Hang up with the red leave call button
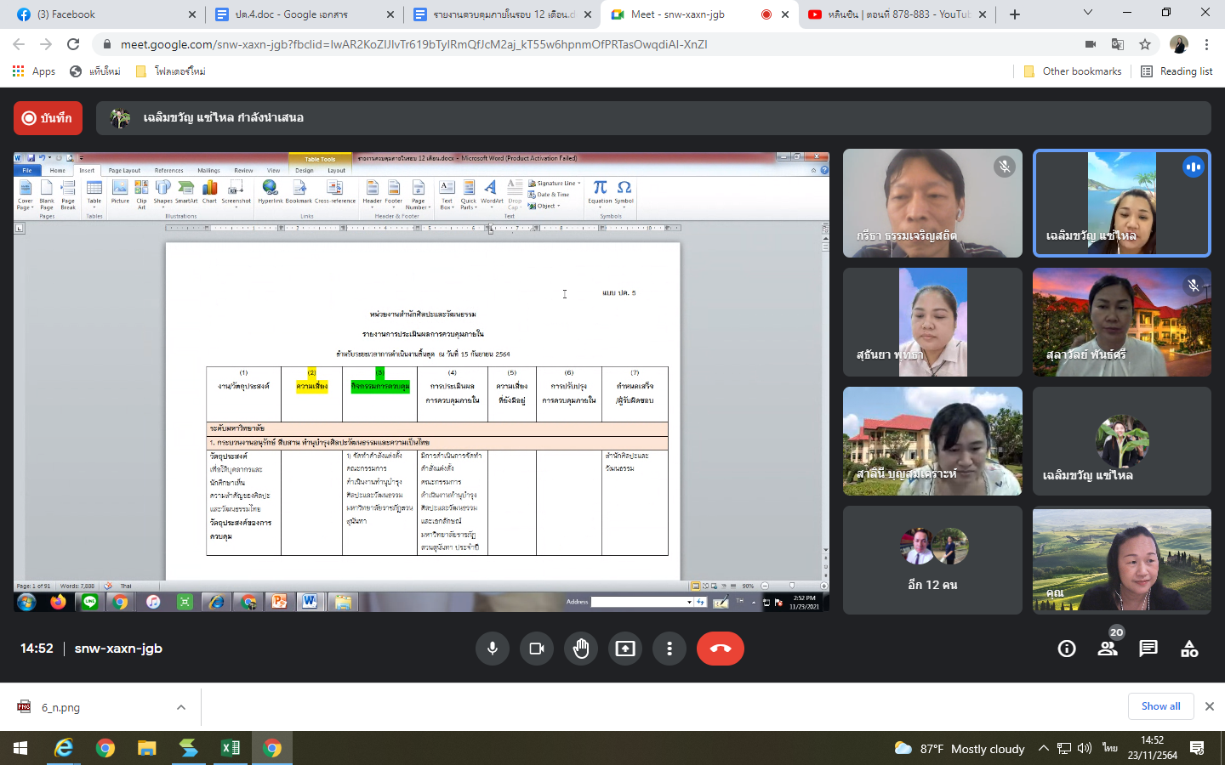Image resolution: width=1225 pixels, height=765 pixels. tap(721, 649)
